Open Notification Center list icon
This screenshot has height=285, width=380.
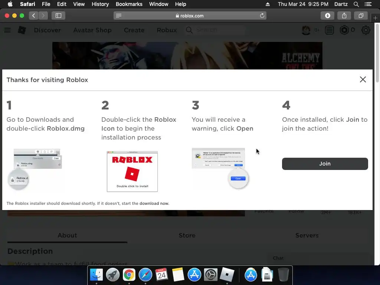(368, 4)
